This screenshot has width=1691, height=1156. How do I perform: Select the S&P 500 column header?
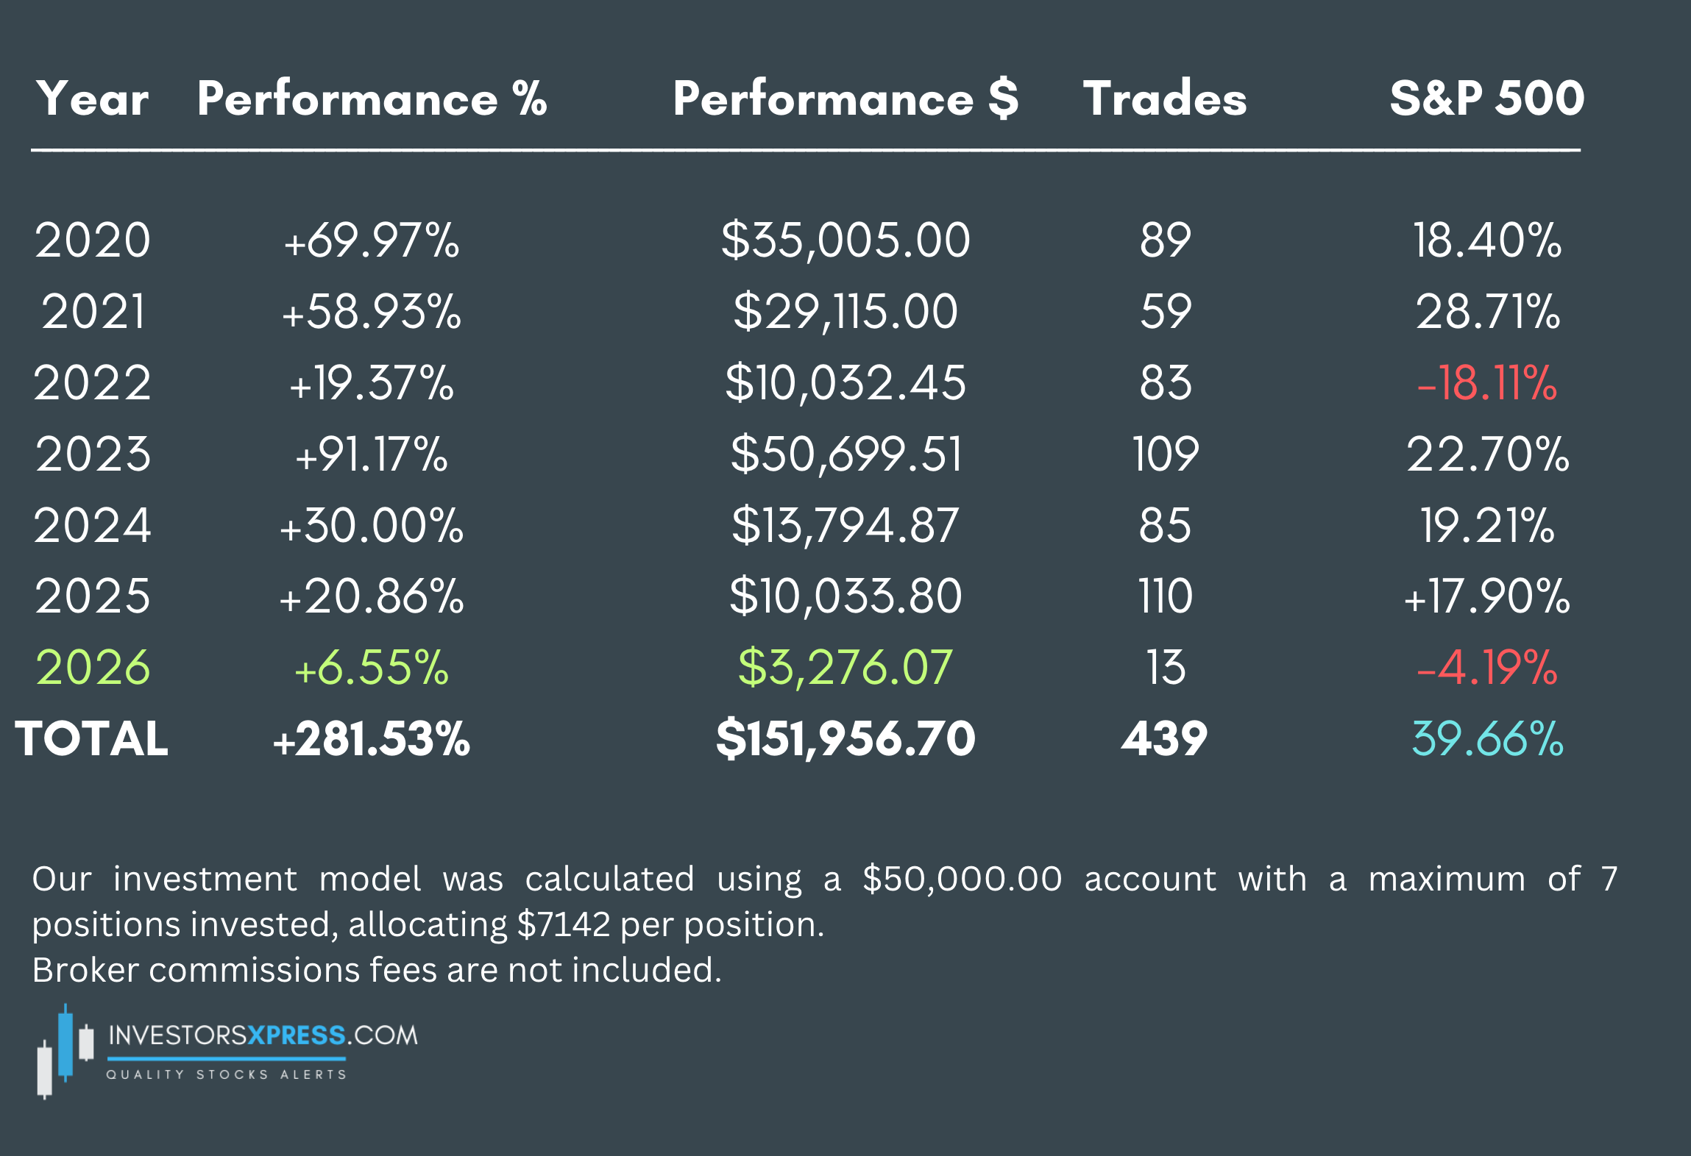(1486, 99)
